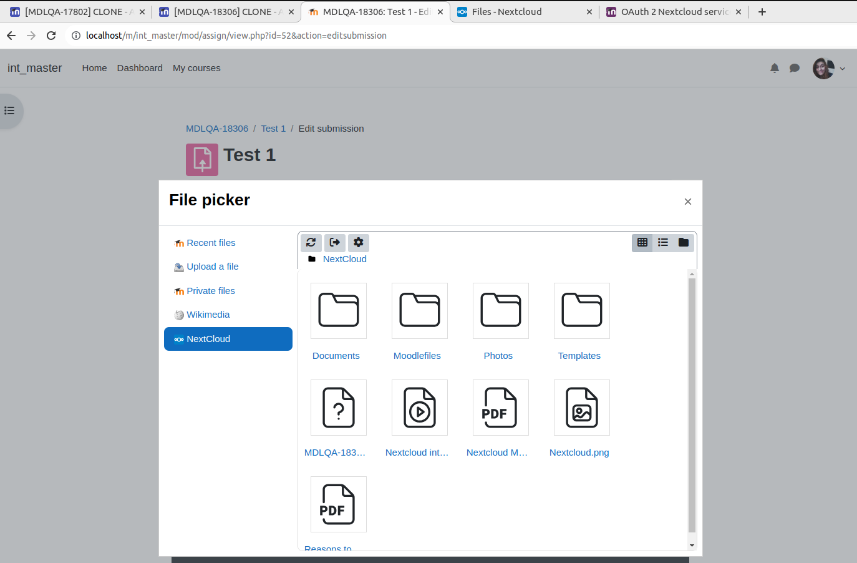Open the messaging speech bubble
857x563 pixels.
(x=795, y=68)
